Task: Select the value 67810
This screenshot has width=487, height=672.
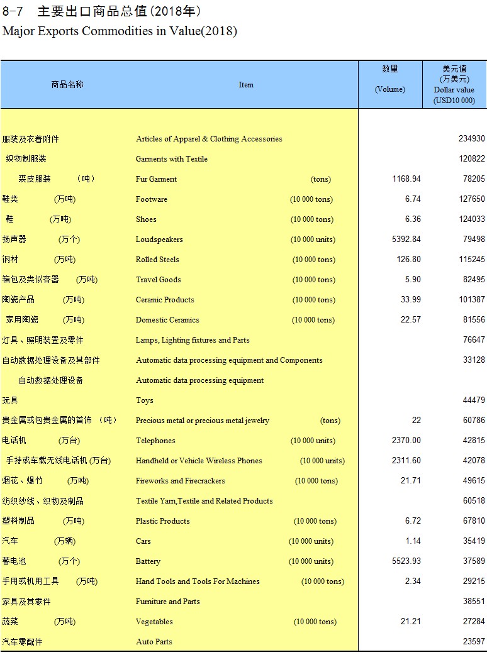Action: [x=474, y=521]
